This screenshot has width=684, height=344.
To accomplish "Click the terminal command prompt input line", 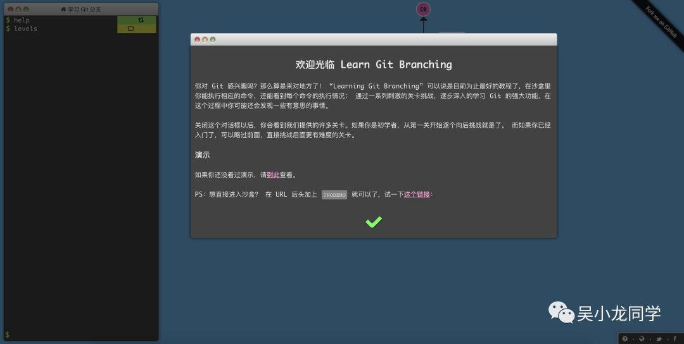I will 81,335.
